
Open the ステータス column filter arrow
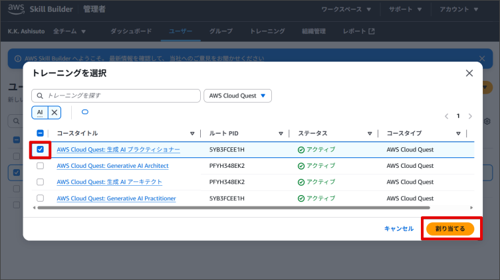point(369,133)
